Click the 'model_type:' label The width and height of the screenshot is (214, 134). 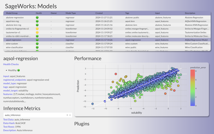(10, 83)
